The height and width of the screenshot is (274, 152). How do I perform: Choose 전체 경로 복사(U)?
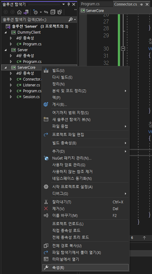pyautogui.click(x=85, y=246)
